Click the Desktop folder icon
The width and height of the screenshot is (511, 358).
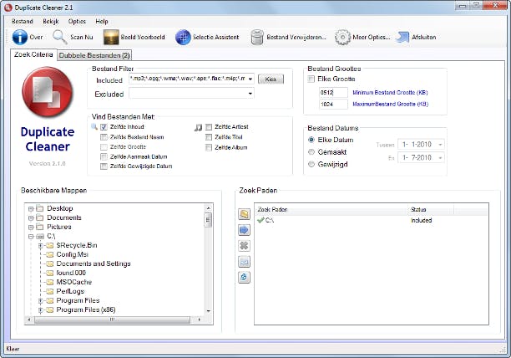(40, 208)
